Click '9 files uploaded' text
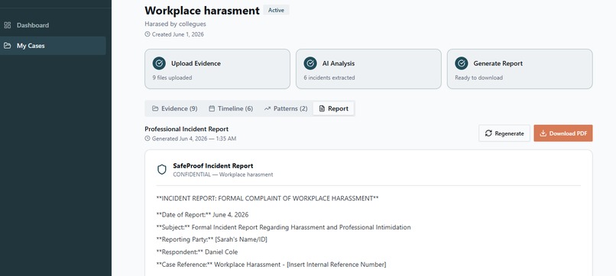This screenshot has height=276, width=616. [x=172, y=78]
